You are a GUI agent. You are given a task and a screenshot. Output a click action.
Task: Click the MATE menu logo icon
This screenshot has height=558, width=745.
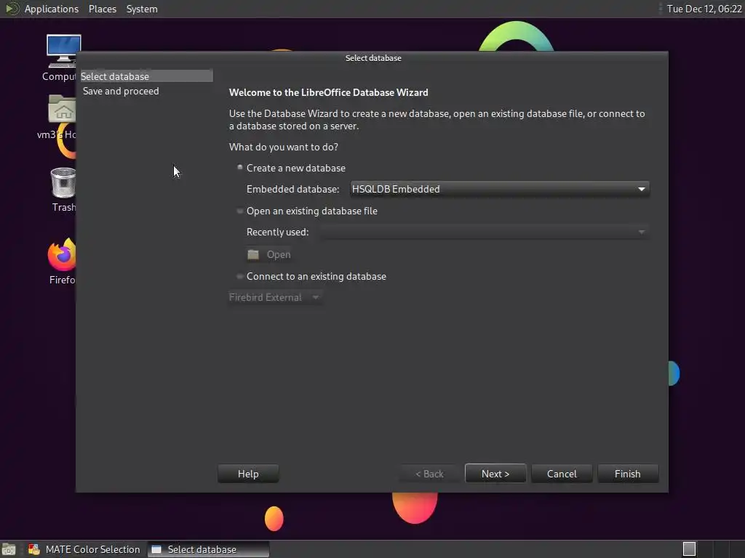point(12,9)
